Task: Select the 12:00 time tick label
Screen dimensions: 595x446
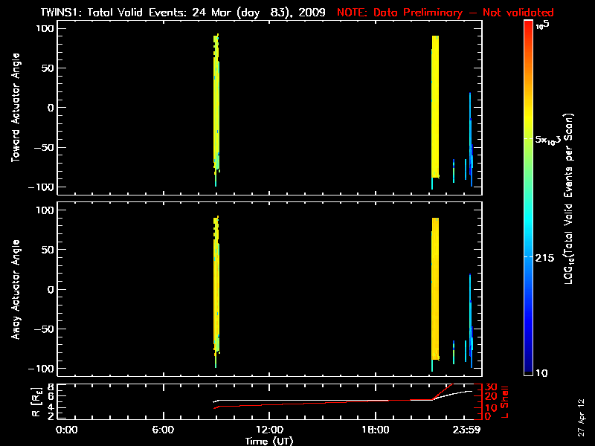Action: pyautogui.click(x=268, y=430)
